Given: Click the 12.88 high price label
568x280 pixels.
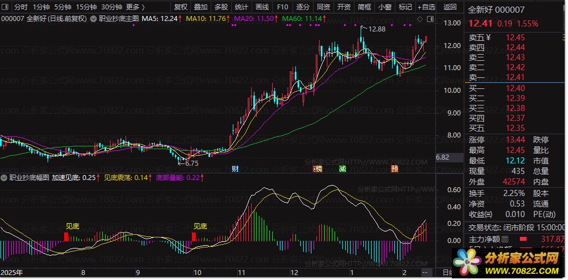Looking at the screenshot, I should (x=377, y=29).
